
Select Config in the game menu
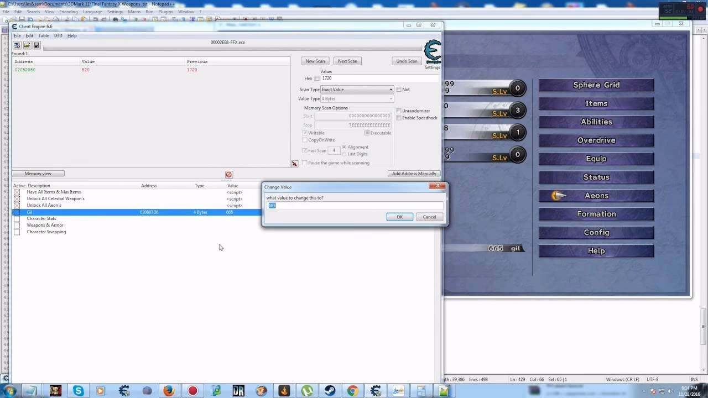596,232
